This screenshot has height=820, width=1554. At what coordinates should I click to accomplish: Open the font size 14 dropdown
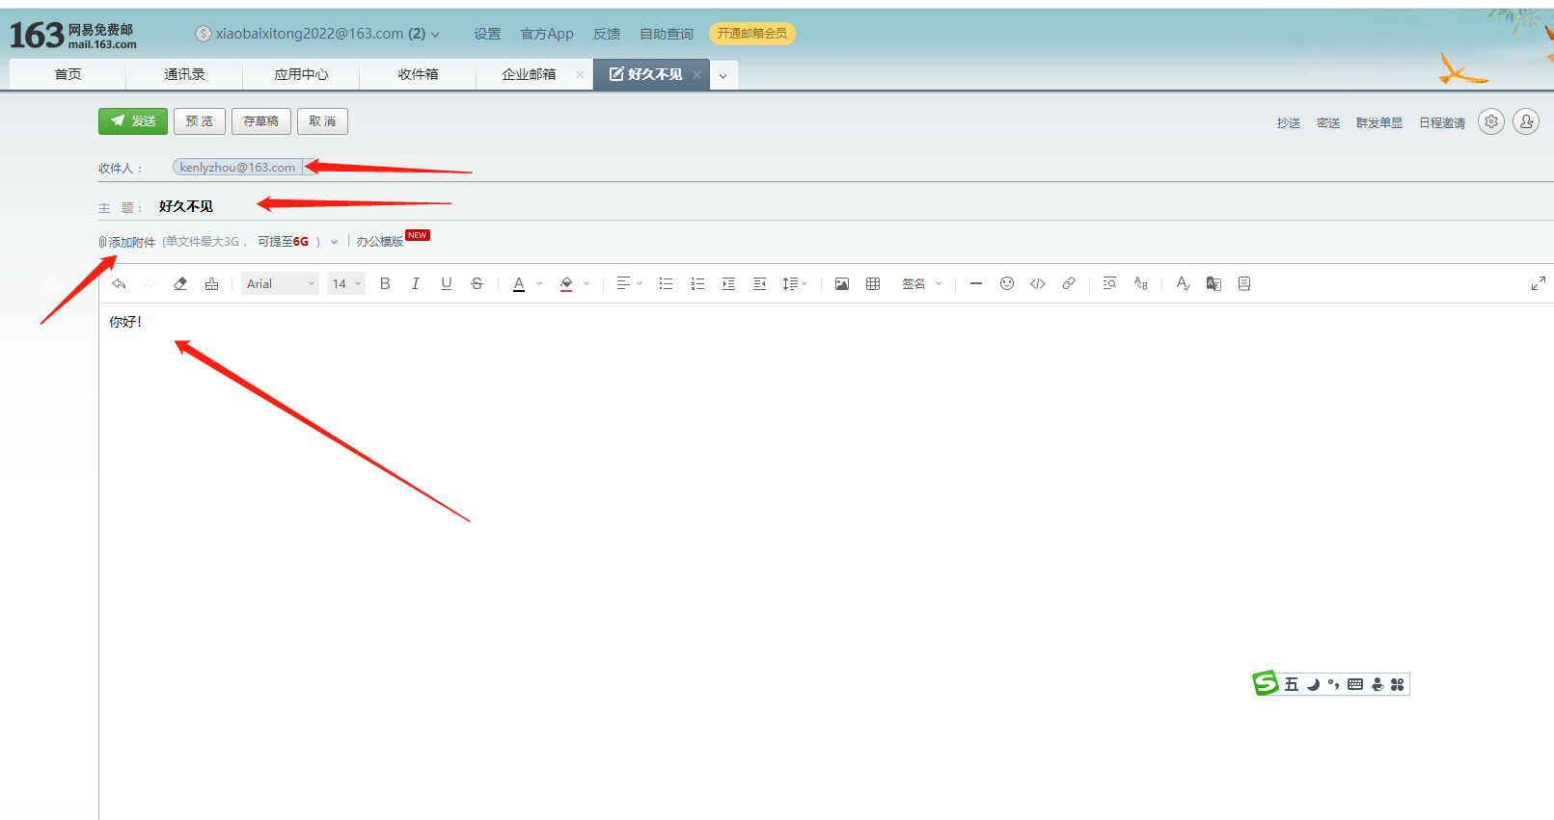(345, 283)
